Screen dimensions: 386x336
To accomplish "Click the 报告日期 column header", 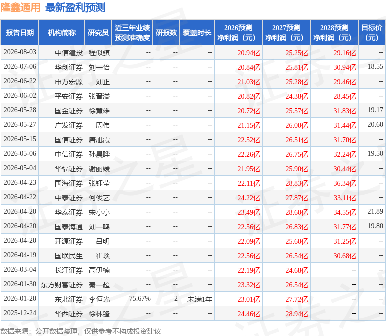I will point(20,33).
